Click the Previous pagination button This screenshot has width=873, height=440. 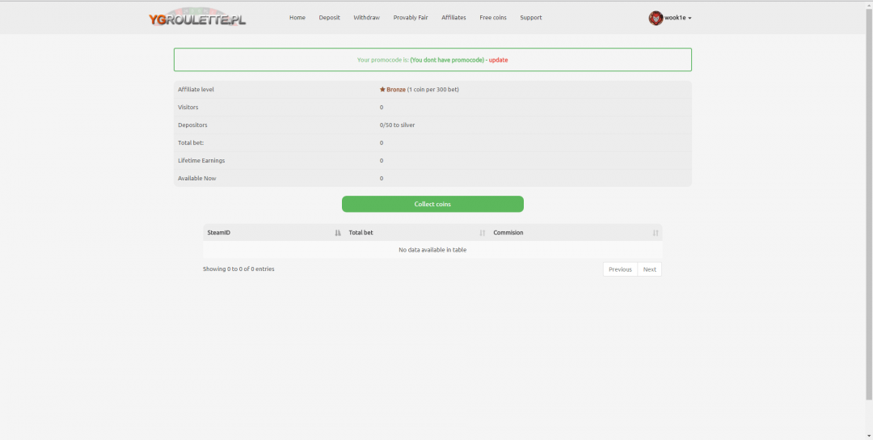(620, 269)
